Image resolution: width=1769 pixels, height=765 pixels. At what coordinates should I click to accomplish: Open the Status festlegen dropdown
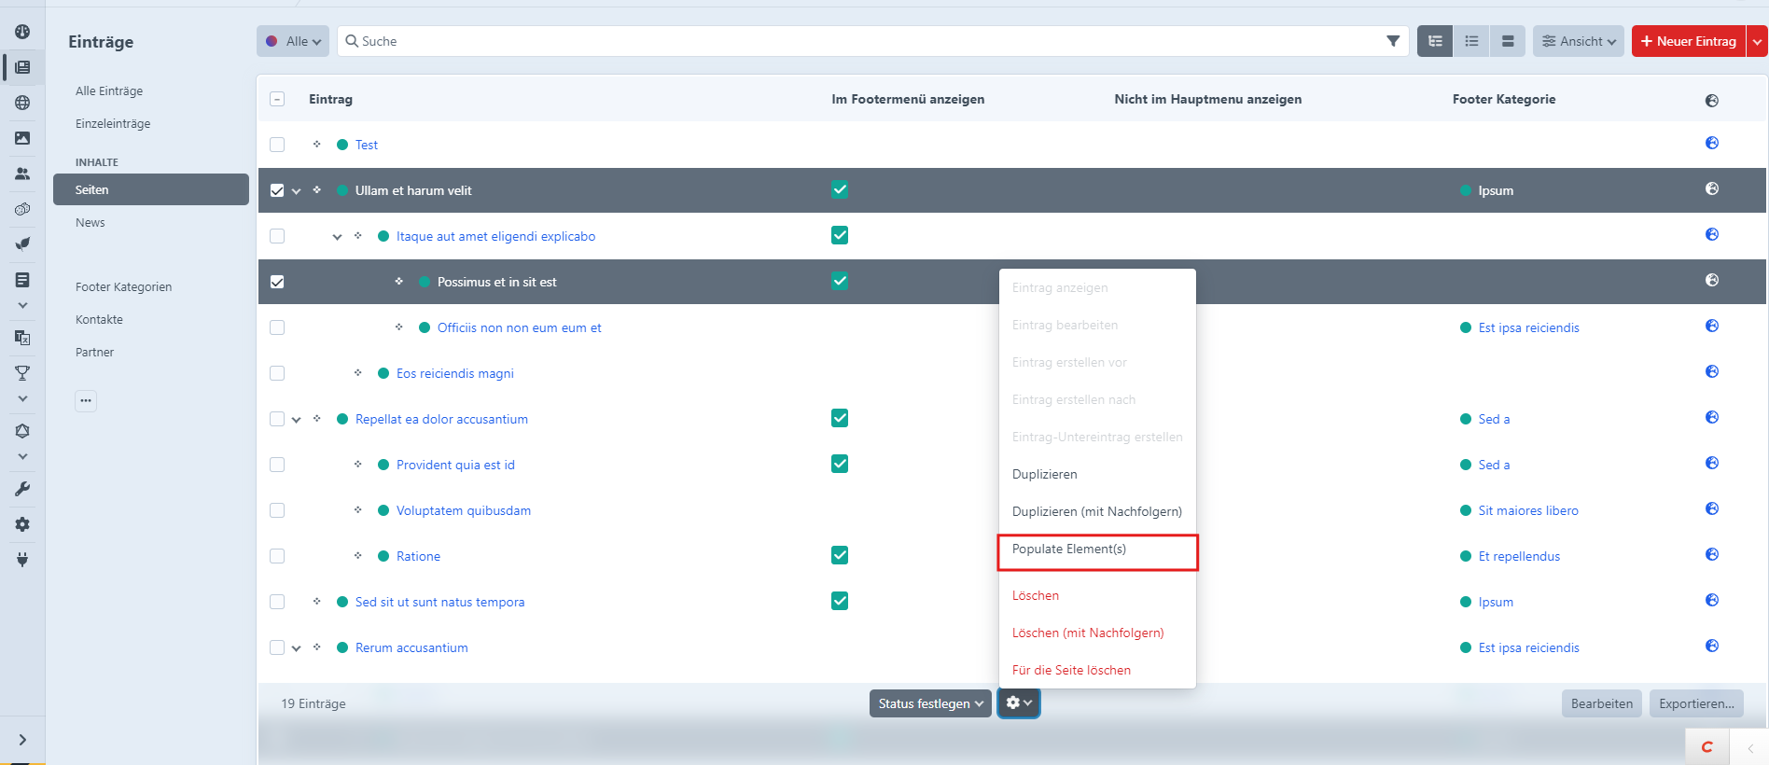click(929, 703)
